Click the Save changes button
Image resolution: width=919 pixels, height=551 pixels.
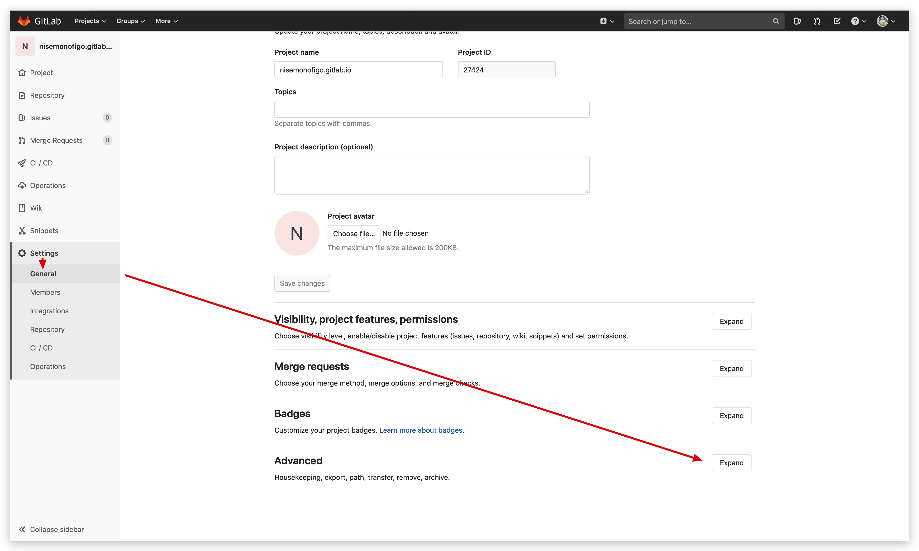(302, 283)
